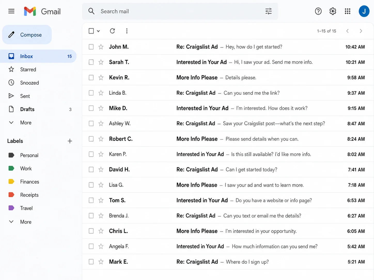Viewport: 374px width, 280px height.
Task: Open David H.'s email about getting started
Action: click(x=228, y=170)
